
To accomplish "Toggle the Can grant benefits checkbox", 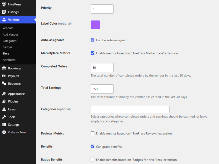I will click(x=93, y=147).
